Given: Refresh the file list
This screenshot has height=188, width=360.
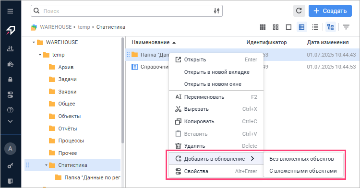Looking at the screenshot, I should pos(299,11).
